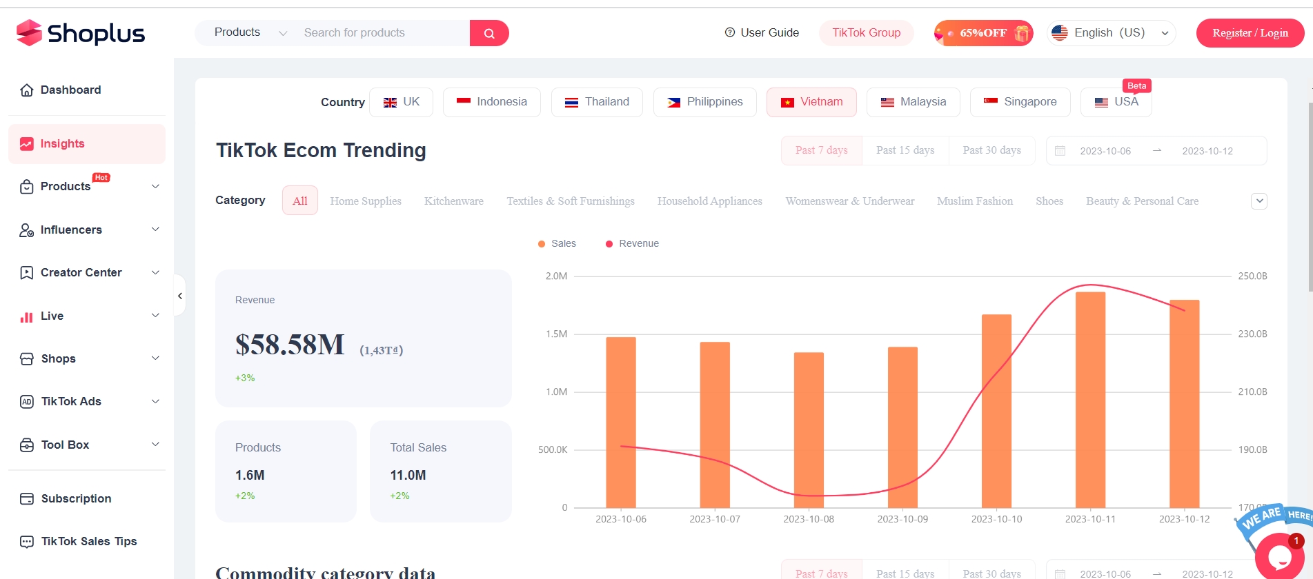
Task: Switch to Past 15 days tab
Action: (905, 150)
